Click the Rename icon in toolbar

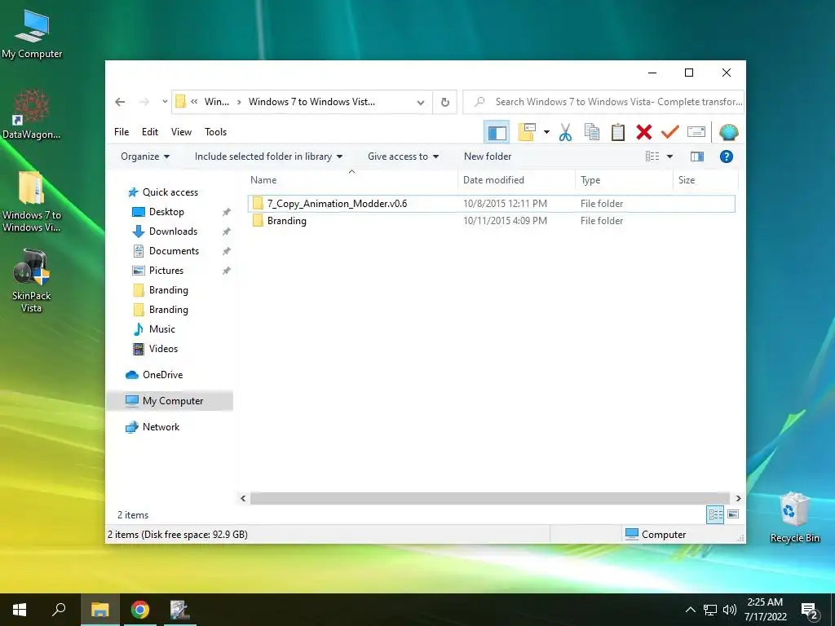tap(696, 132)
